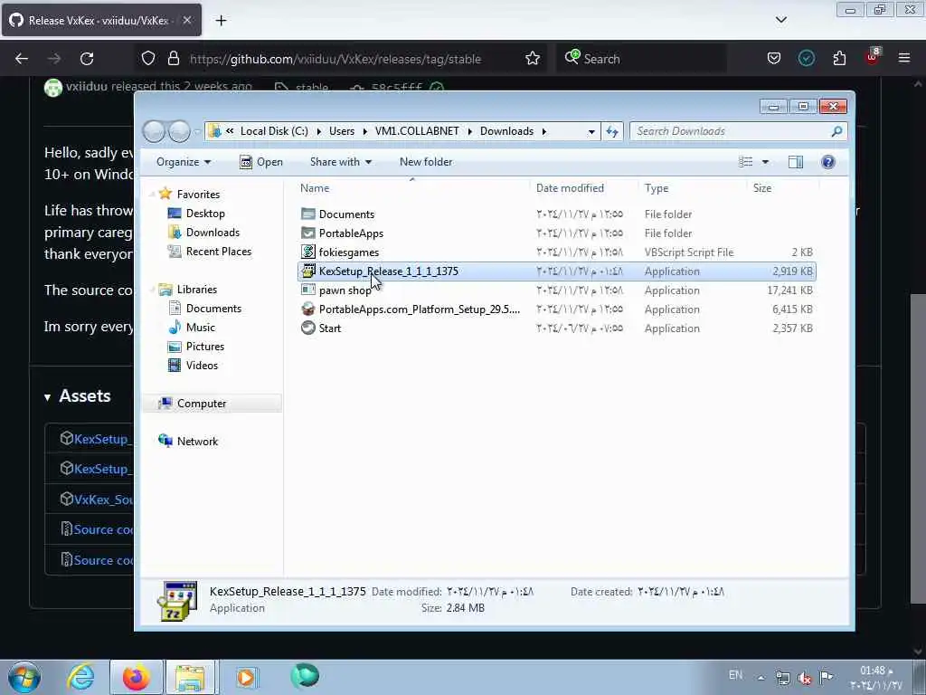Viewport: 926px width, 695px height.
Task: Create a New folder in Downloads
Action: click(x=426, y=162)
